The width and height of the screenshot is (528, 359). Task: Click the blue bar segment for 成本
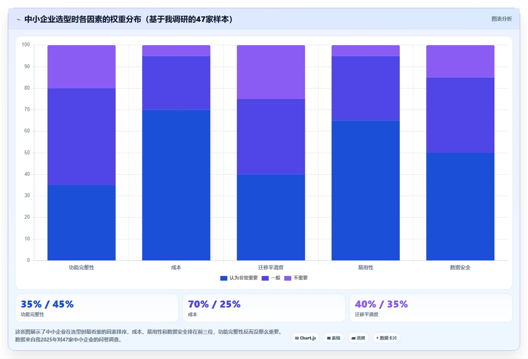point(176,185)
